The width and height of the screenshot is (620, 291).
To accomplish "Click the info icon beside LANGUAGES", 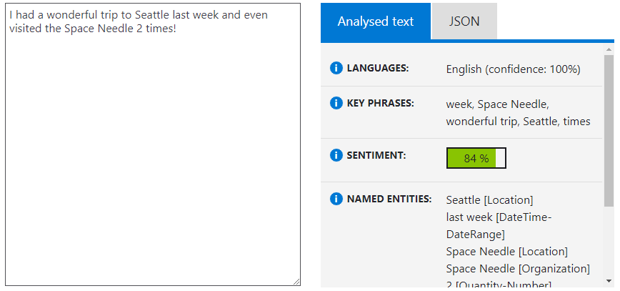I will (336, 68).
